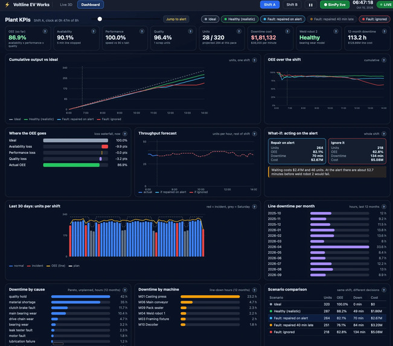Show help for Downtime by machine

tap(254, 290)
